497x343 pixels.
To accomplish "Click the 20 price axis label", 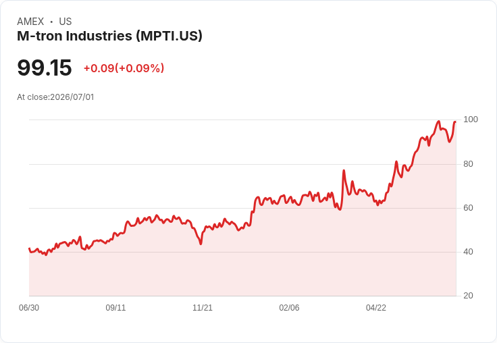I will pos(468,296).
